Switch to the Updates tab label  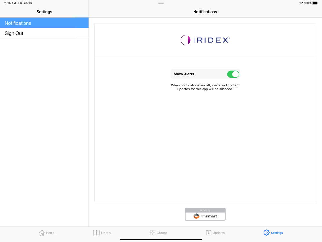(219, 233)
